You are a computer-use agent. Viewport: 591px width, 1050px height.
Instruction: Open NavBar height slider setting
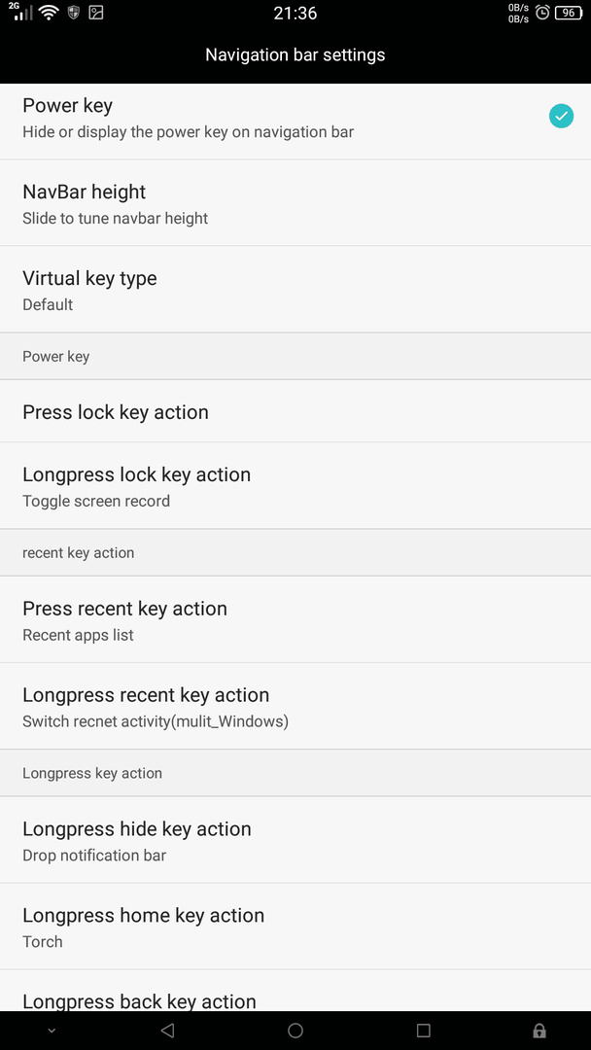[295, 203]
